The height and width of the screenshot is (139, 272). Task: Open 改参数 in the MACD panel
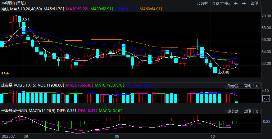pyautogui.click(x=233, y=111)
